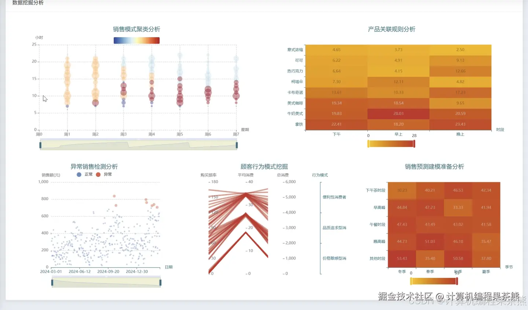Click heatmap cell 50.58 in 其他时段 row

(x=458, y=259)
